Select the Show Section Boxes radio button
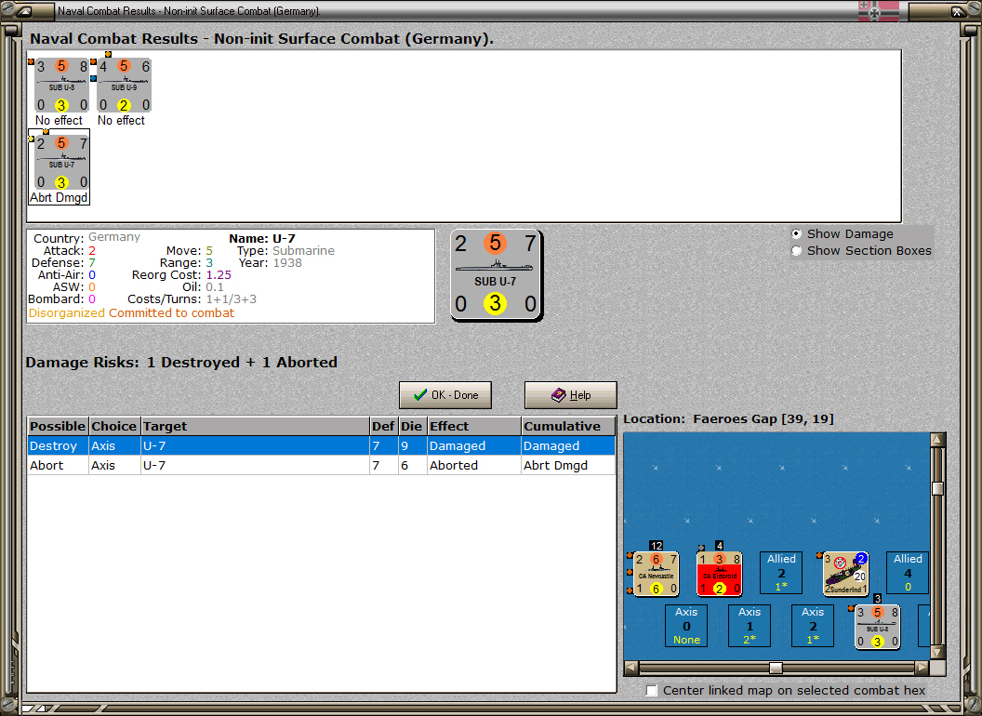 point(797,250)
